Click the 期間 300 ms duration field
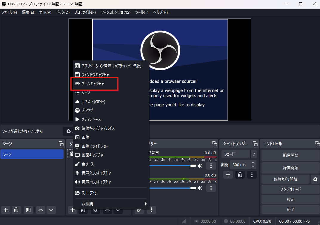Viewport: 320px width, 225px height. point(240,165)
